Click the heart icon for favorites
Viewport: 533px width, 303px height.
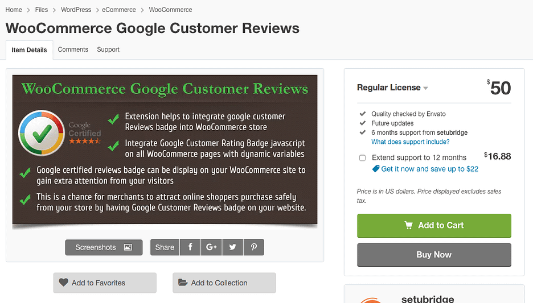(64, 283)
